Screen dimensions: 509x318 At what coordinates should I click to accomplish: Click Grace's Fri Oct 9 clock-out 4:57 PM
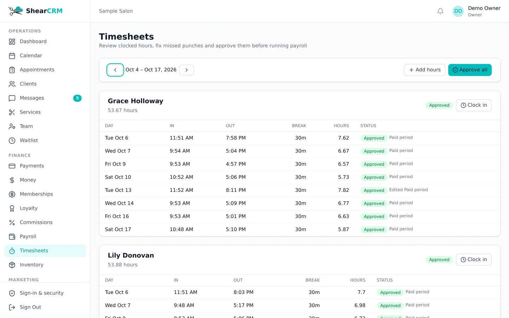pos(236,164)
